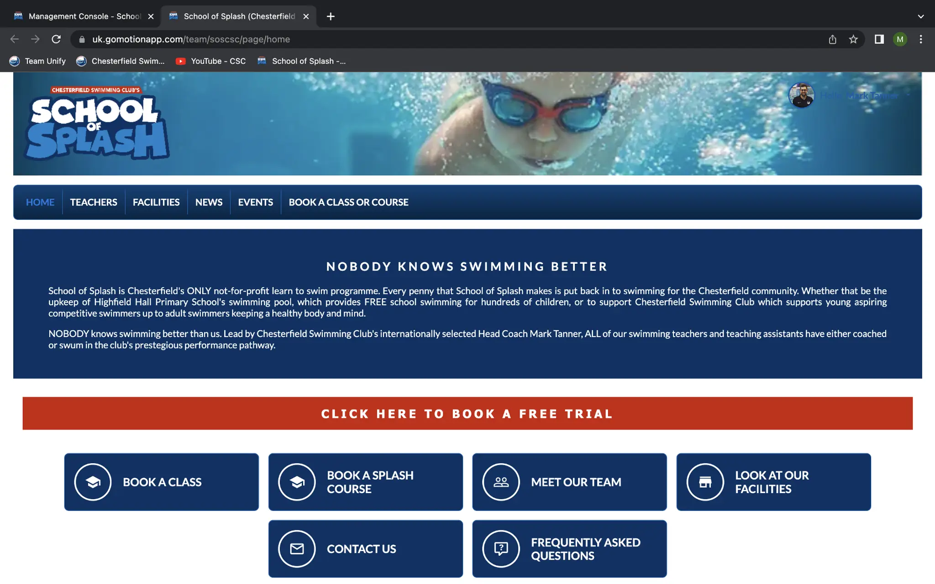Expand the tab search chevron at top right
Screen dimensions: 935x584
[920, 16]
